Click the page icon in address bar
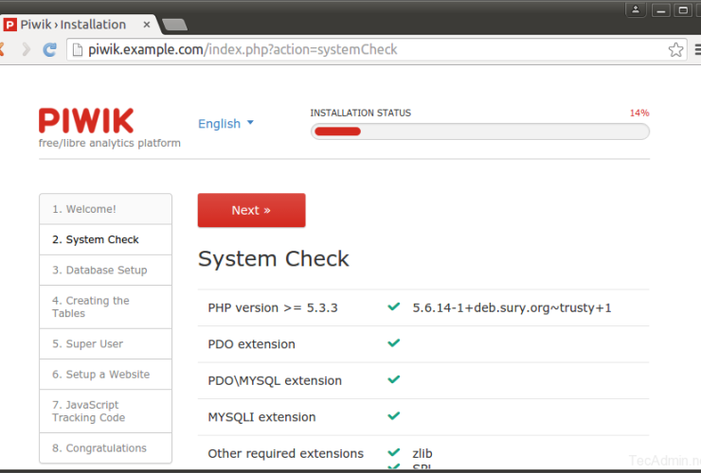Viewport: 701px width, 473px height. click(x=77, y=49)
